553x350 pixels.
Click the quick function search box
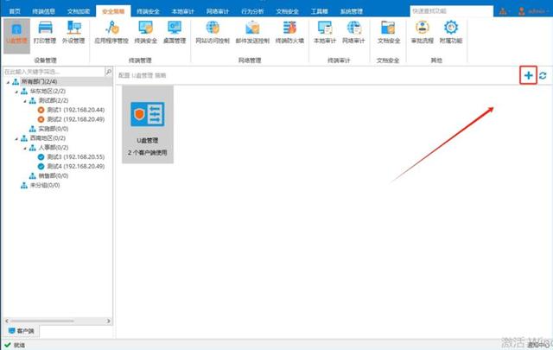coord(451,11)
